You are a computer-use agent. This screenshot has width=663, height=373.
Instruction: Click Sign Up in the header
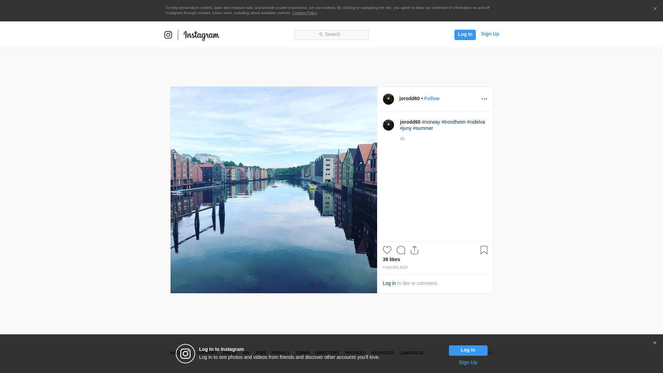[490, 34]
